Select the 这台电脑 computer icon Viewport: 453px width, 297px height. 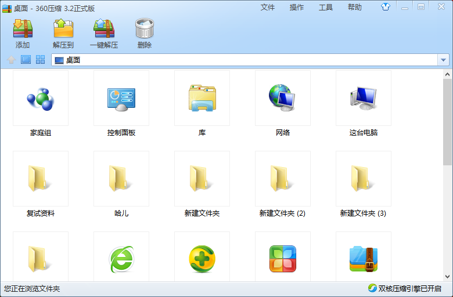click(364, 98)
